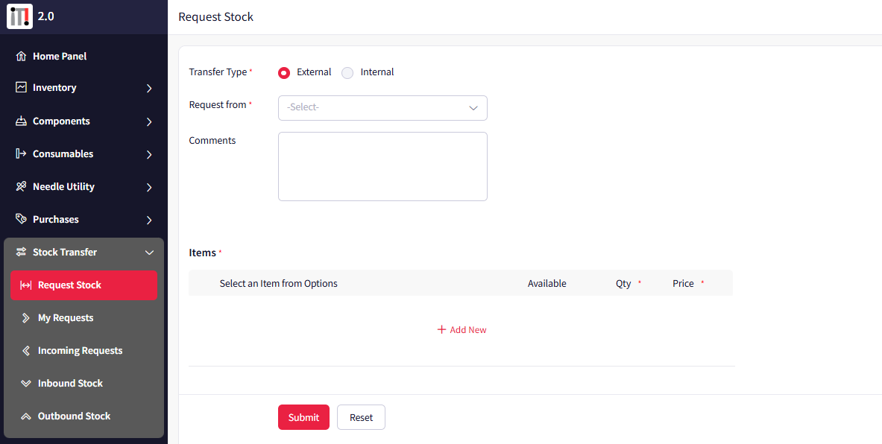
Task: Open the Outbound Stock page
Action: [74, 416]
